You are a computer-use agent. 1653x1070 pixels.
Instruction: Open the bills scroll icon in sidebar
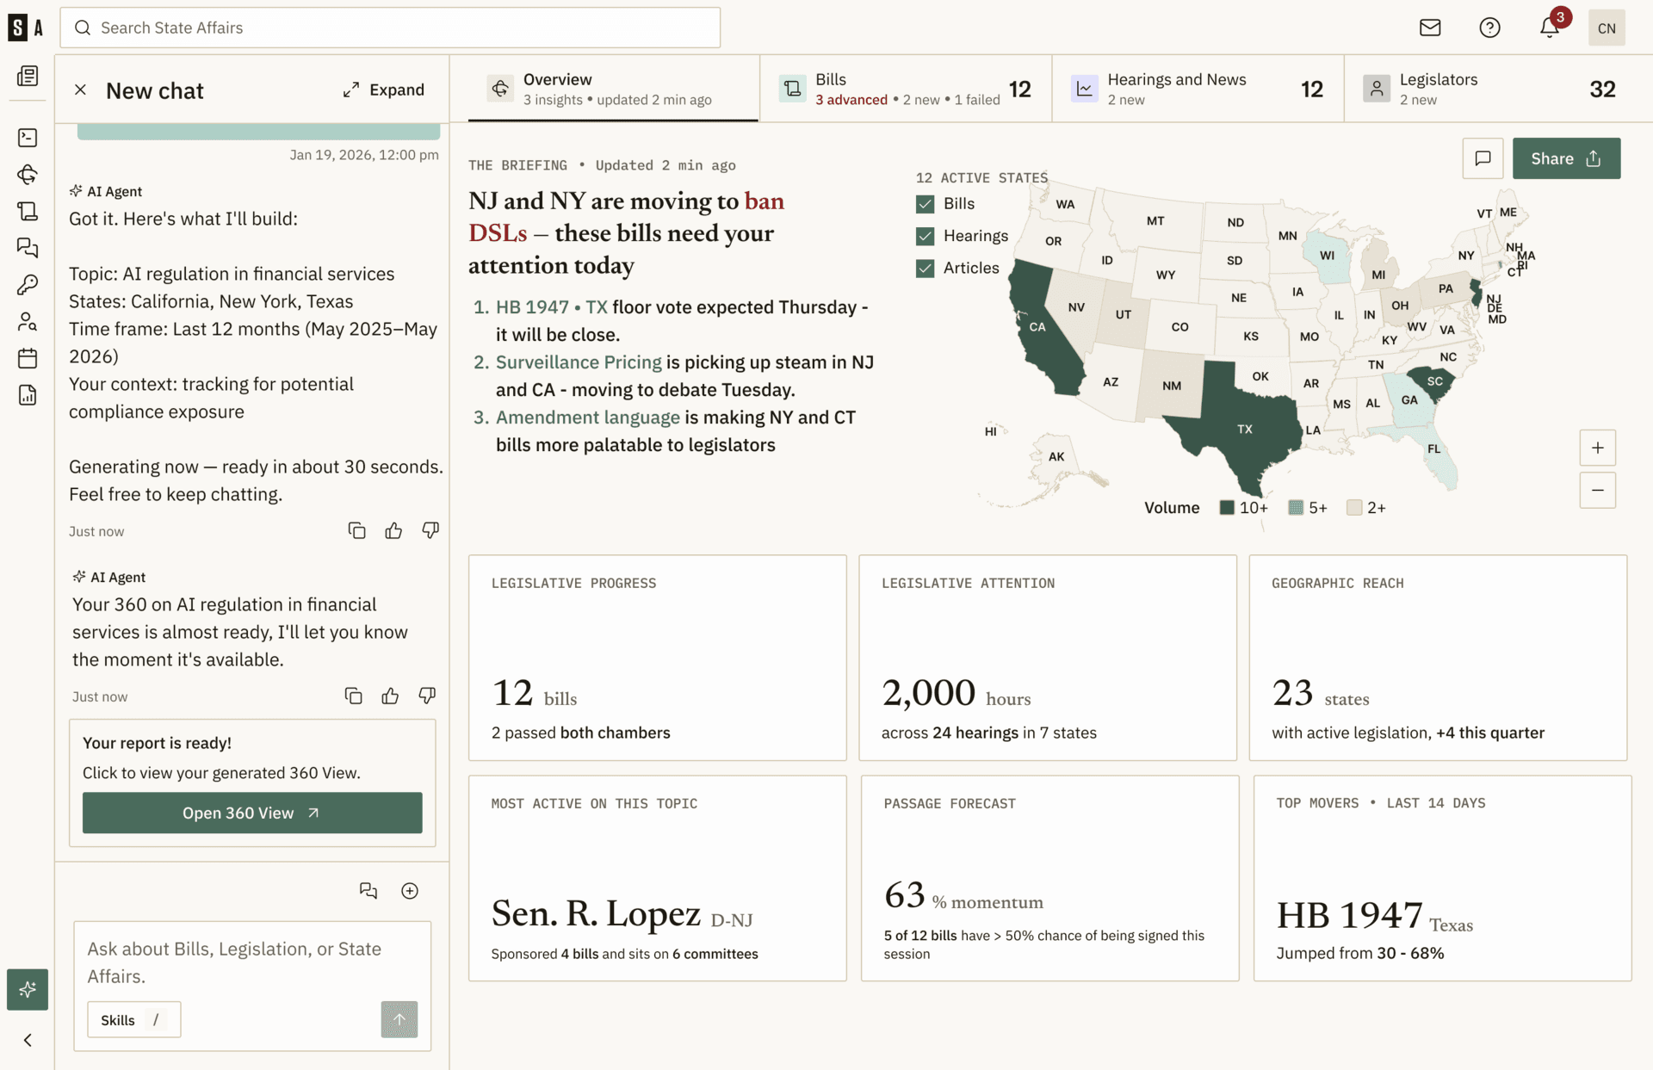pos(28,211)
